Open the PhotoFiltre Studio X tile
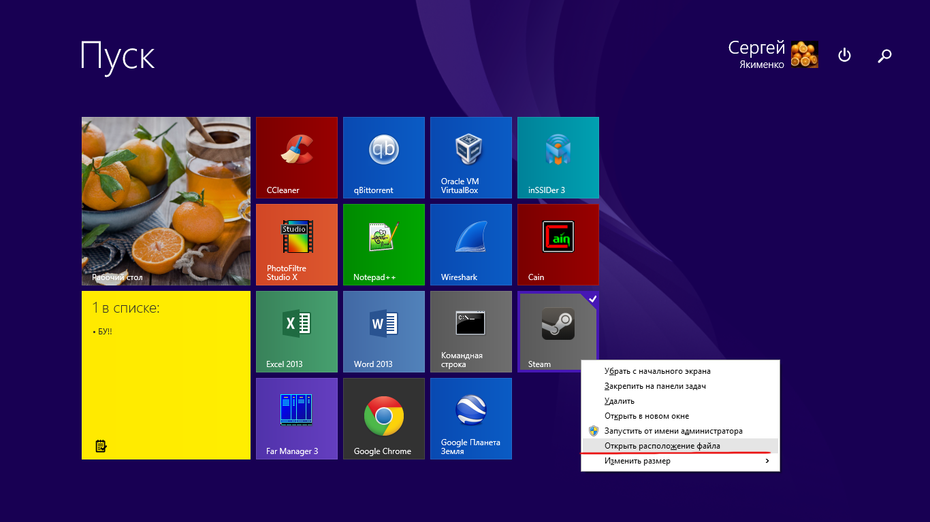This screenshot has height=522, width=930. point(297,245)
